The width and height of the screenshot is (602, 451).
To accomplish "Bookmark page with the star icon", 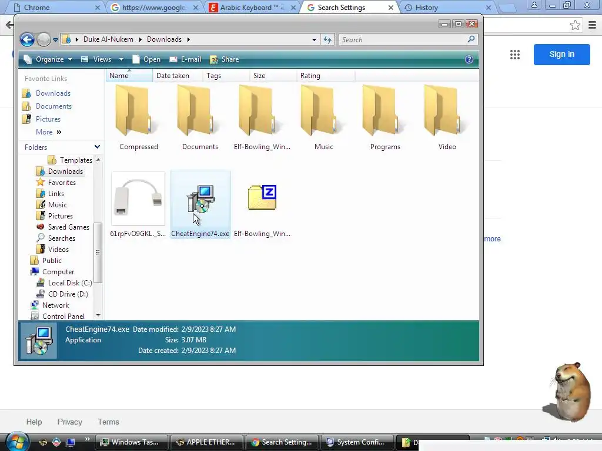I will [575, 25].
